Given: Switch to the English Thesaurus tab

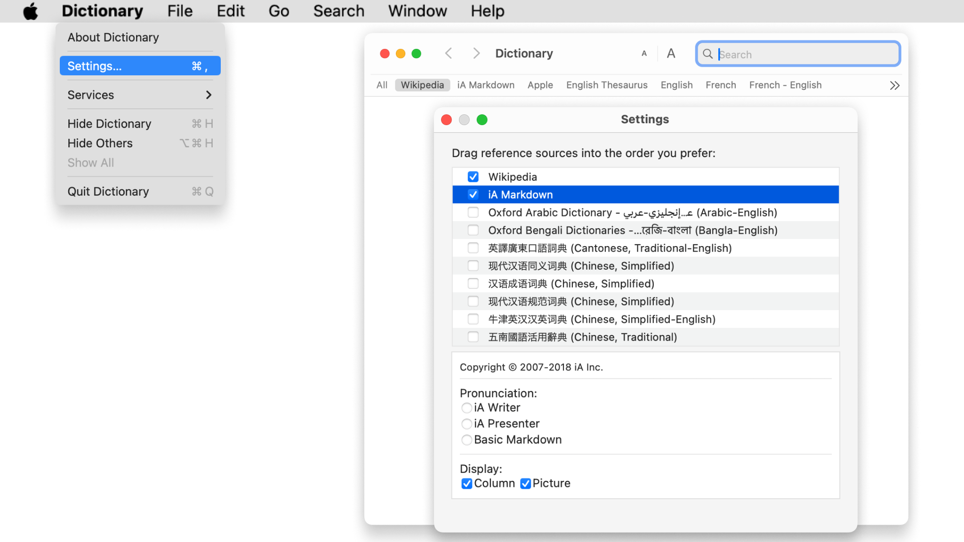Looking at the screenshot, I should point(607,85).
